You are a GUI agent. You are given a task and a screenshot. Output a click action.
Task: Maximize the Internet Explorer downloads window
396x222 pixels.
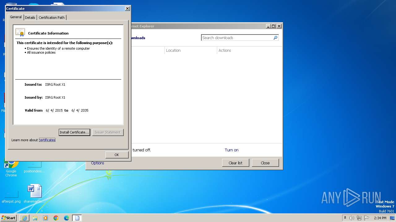(273, 26)
